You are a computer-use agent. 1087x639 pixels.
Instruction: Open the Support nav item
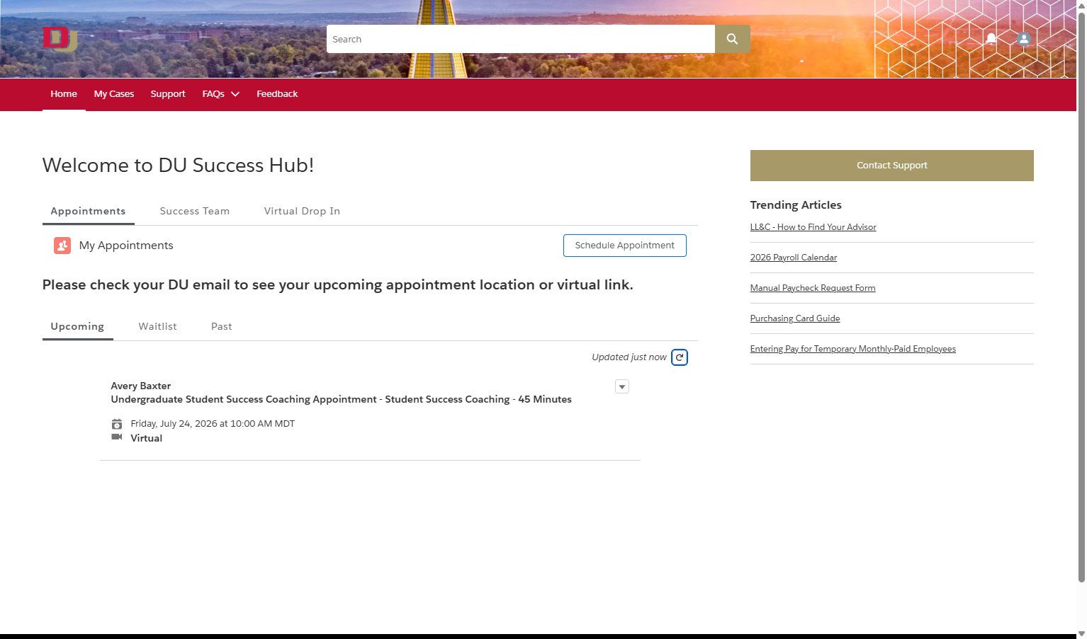click(168, 94)
